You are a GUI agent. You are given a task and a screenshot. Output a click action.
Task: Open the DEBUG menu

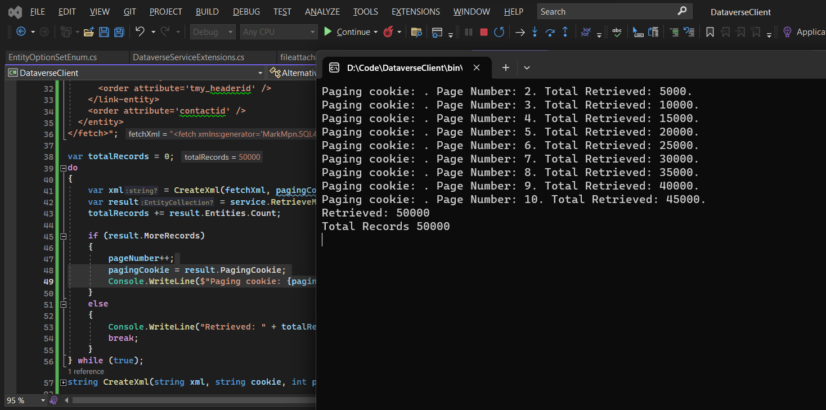(x=246, y=12)
